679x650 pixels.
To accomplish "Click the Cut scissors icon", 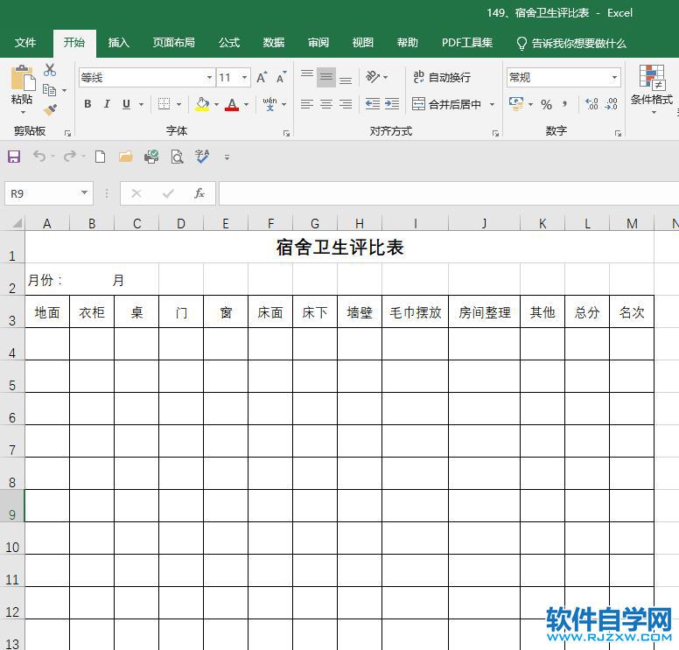I will click(x=50, y=70).
